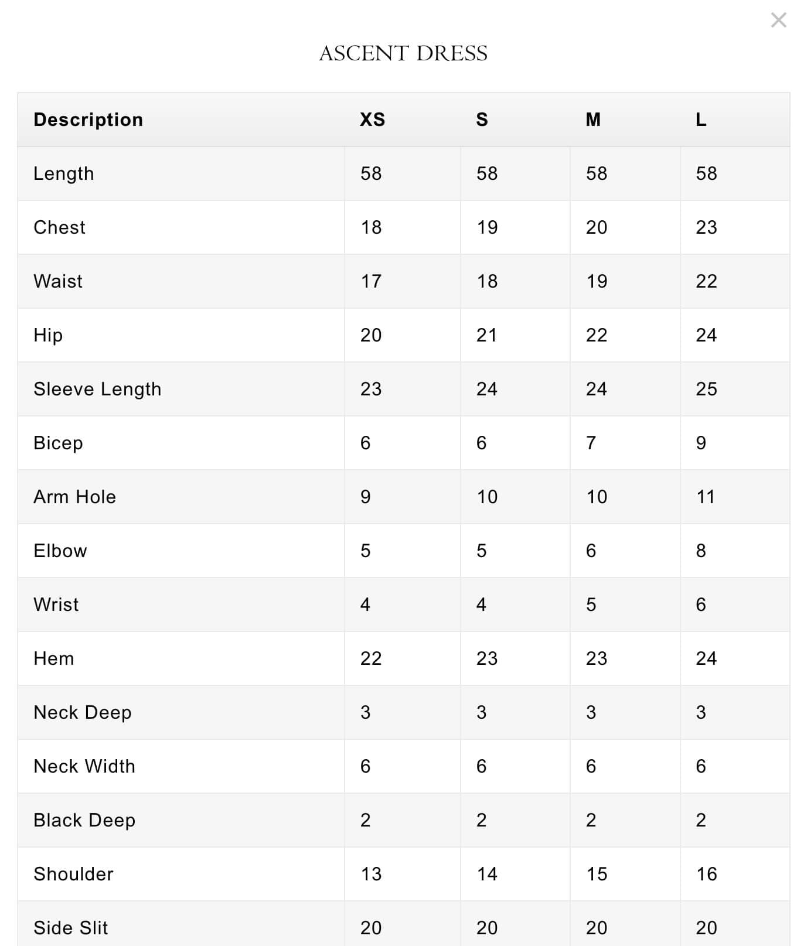Select the S size column header

[x=482, y=119]
